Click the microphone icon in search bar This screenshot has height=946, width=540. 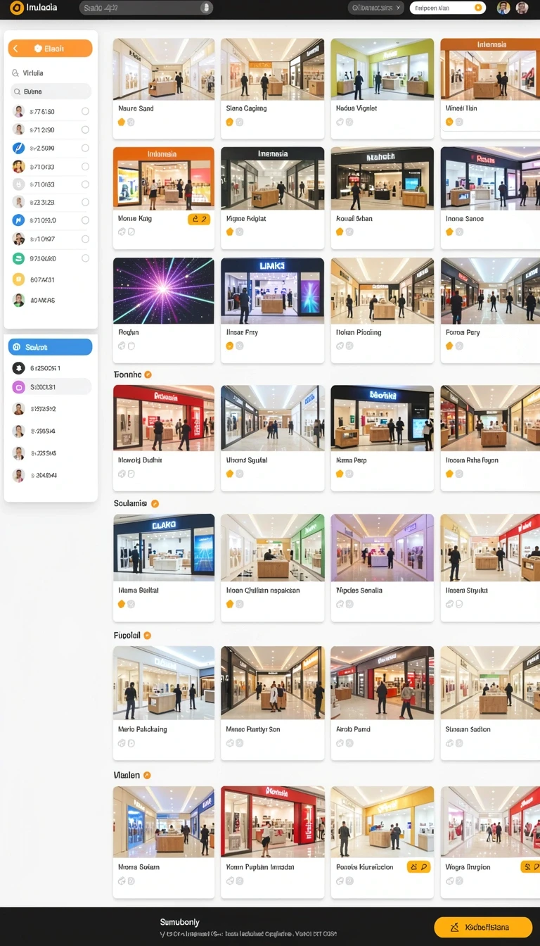click(205, 8)
